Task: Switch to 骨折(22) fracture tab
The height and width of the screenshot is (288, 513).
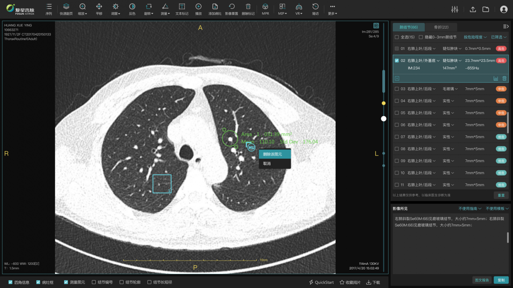Action: [x=441, y=27]
